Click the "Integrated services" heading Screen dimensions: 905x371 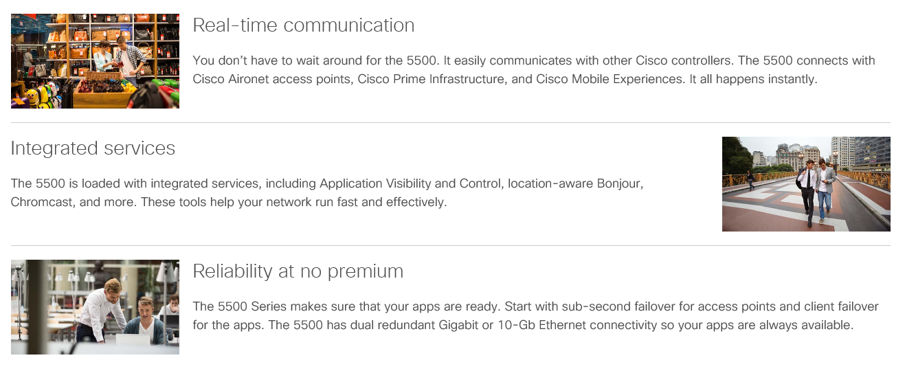[x=93, y=148]
